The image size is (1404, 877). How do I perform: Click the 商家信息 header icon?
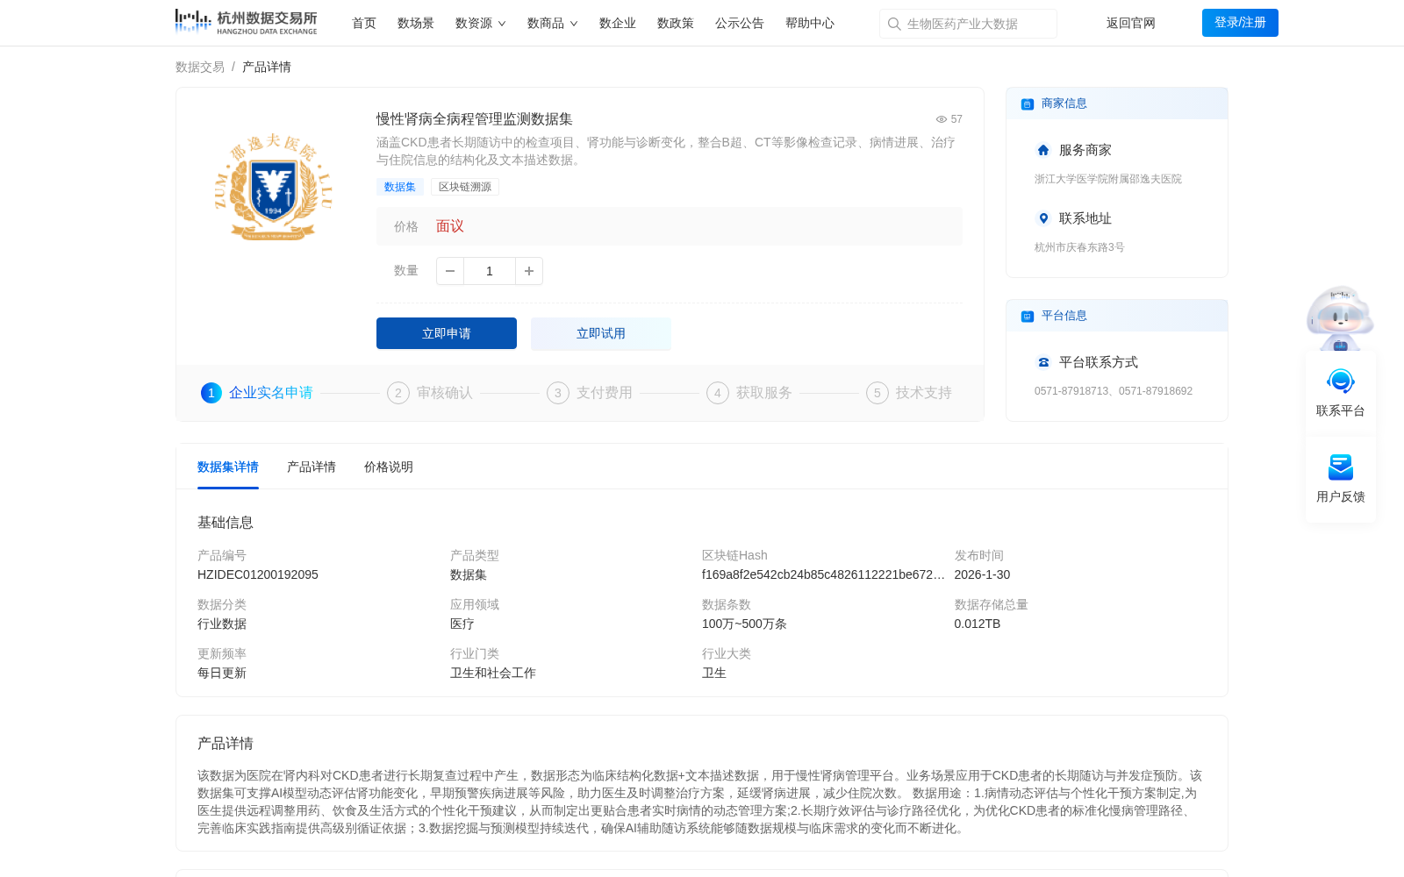point(1028,104)
